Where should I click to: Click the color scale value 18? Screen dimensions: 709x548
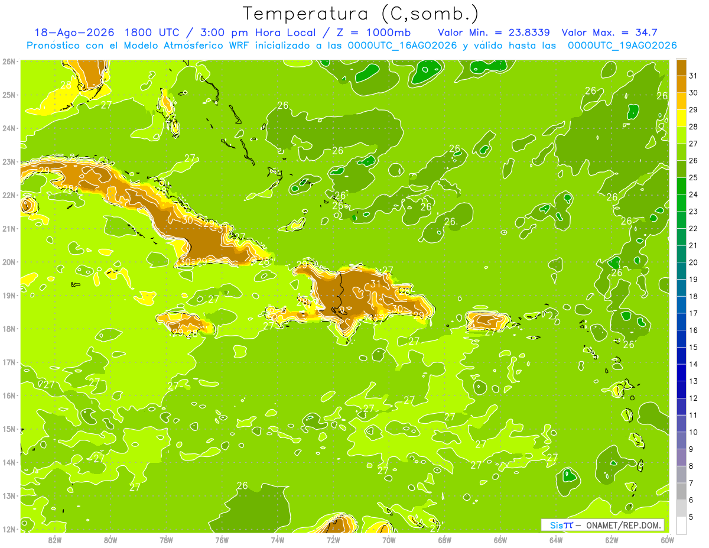694,296
